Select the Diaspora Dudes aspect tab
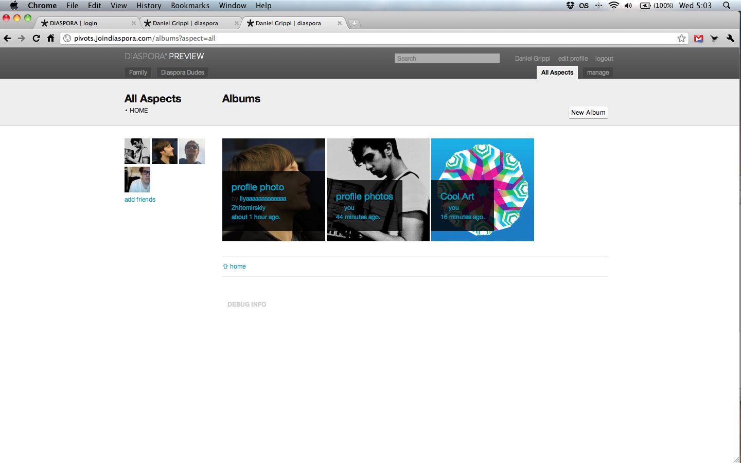This screenshot has height=463, width=741. point(182,73)
